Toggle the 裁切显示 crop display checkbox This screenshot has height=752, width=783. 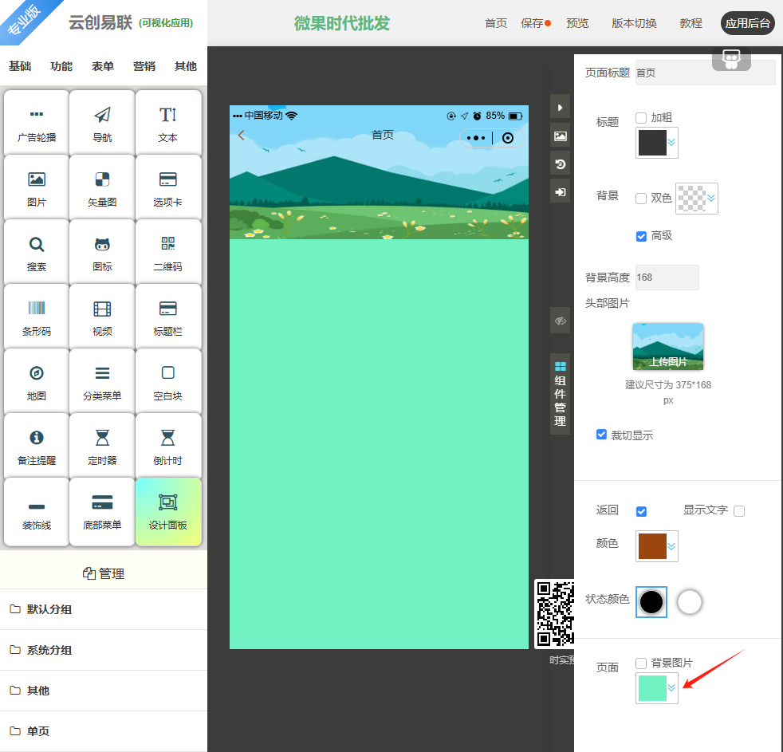click(602, 435)
